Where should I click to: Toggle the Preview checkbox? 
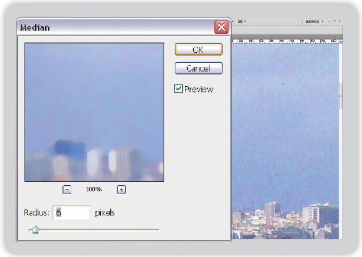click(x=179, y=89)
